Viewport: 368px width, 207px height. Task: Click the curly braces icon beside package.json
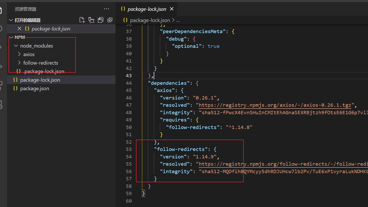16,88
